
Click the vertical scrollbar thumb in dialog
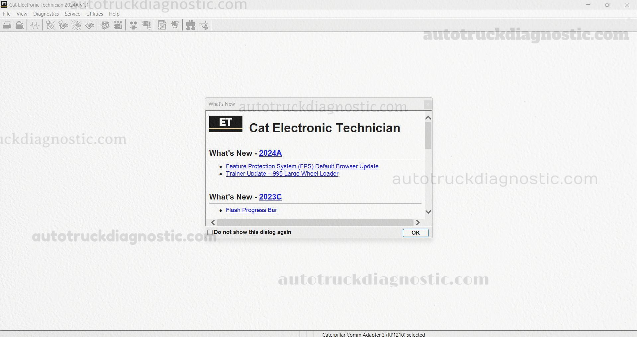point(428,135)
